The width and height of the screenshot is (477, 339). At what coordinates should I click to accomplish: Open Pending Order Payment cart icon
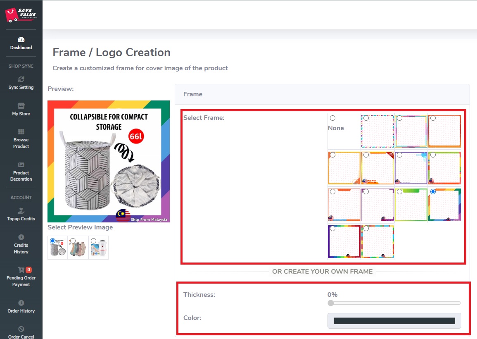[x=21, y=270]
